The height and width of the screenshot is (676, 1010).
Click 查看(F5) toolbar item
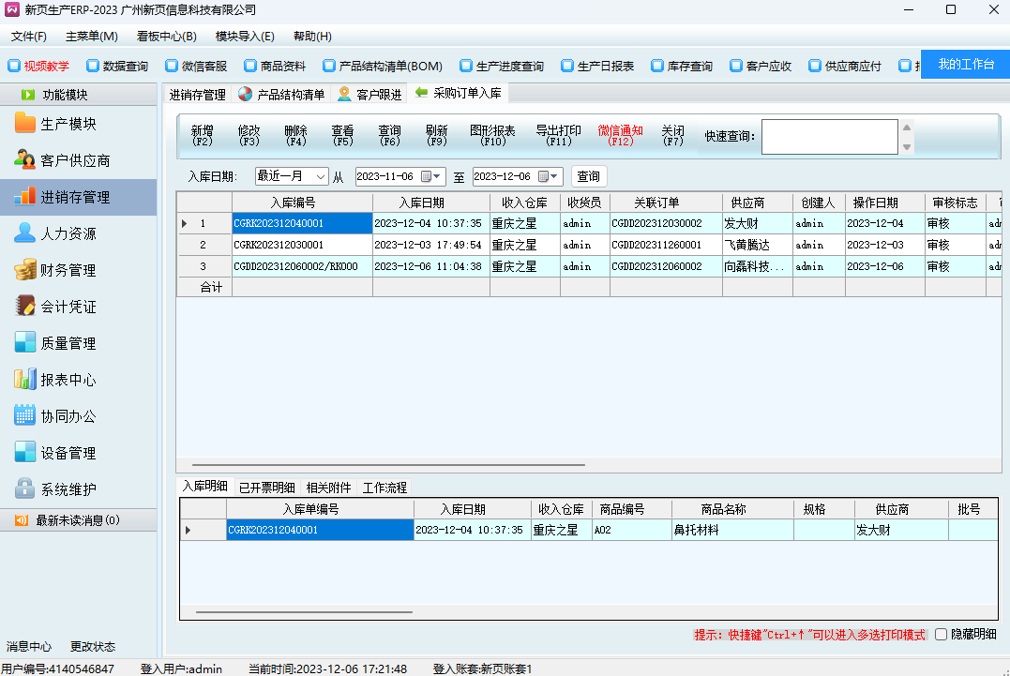coord(342,136)
